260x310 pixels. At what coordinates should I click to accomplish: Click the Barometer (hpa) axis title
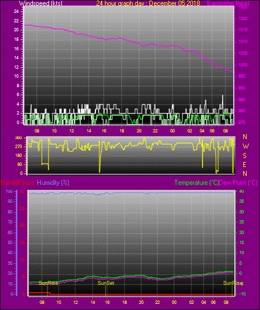[228, 3]
